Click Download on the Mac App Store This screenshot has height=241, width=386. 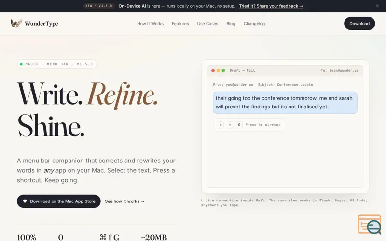coord(59,201)
